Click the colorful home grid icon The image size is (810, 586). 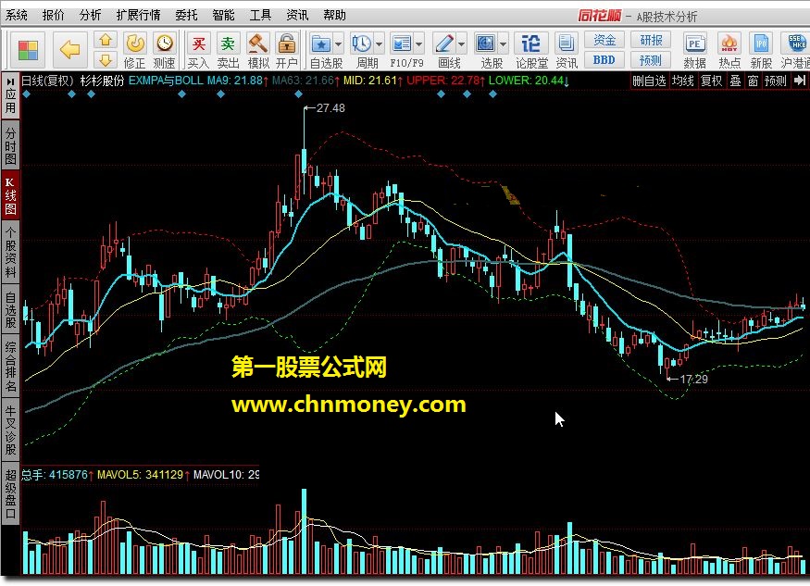[28, 50]
